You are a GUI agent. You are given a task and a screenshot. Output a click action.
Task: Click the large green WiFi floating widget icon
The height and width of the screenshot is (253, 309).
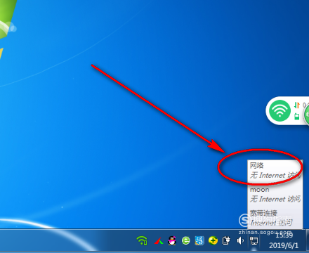280,110
